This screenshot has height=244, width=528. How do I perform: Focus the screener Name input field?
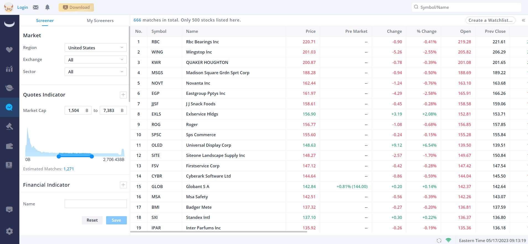pos(96,204)
